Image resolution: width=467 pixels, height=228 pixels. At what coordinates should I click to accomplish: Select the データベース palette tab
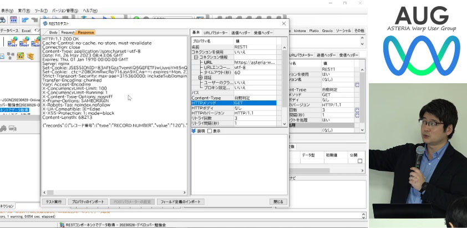(x=9, y=31)
